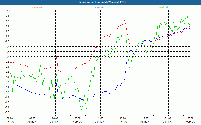Click the 24.11.25 date label
Viewport: 201px width, 125px height.
(190, 122)
